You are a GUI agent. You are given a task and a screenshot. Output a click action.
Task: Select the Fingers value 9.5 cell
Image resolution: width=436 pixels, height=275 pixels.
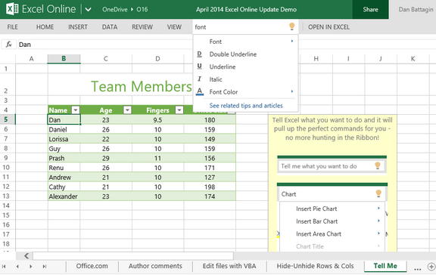157,120
